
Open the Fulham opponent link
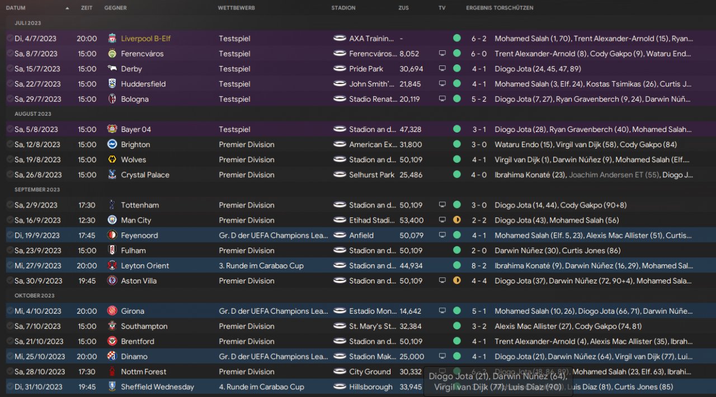[133, 251]
